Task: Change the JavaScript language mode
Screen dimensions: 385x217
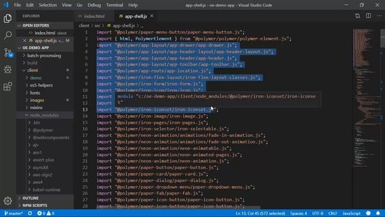Action: (x=351, y=213)
